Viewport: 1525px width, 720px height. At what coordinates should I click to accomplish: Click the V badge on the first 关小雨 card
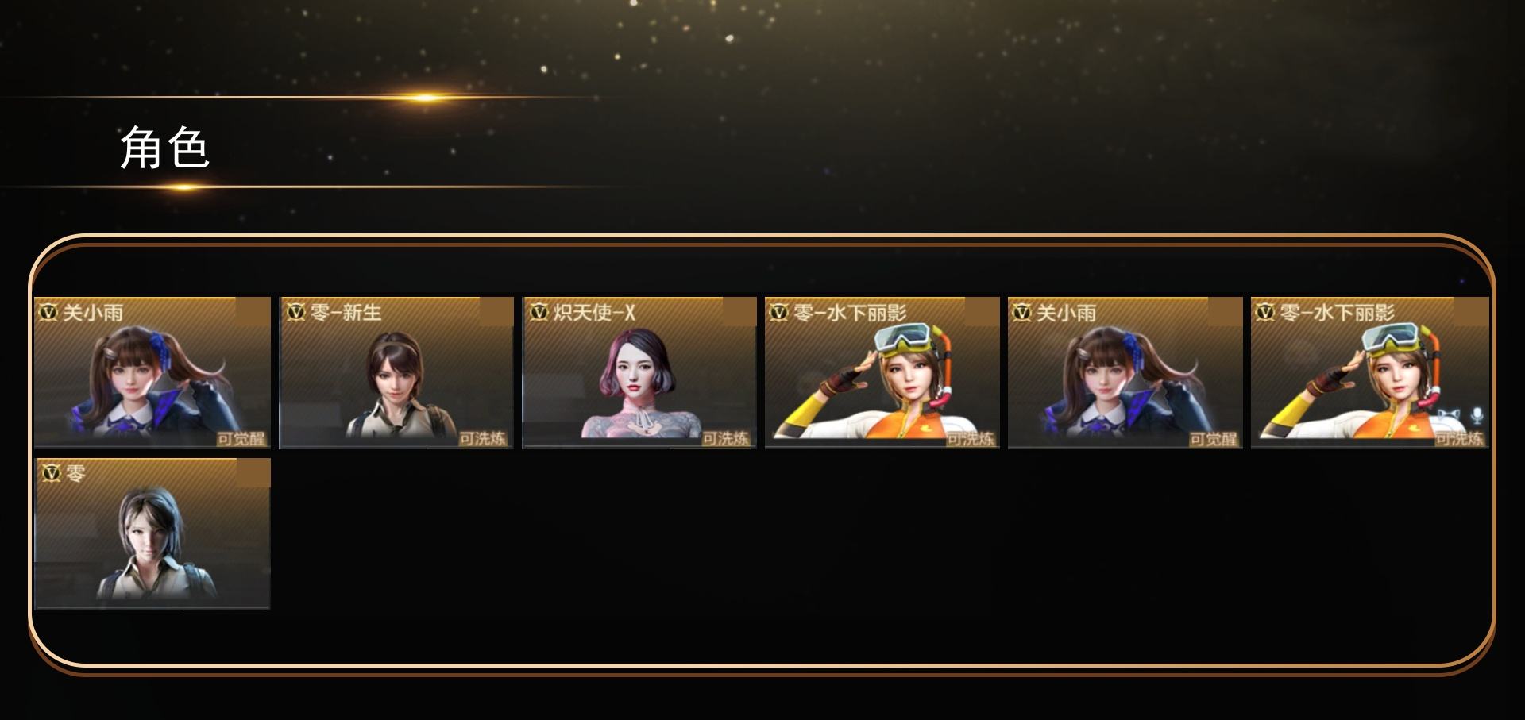(x=48, y=313)
